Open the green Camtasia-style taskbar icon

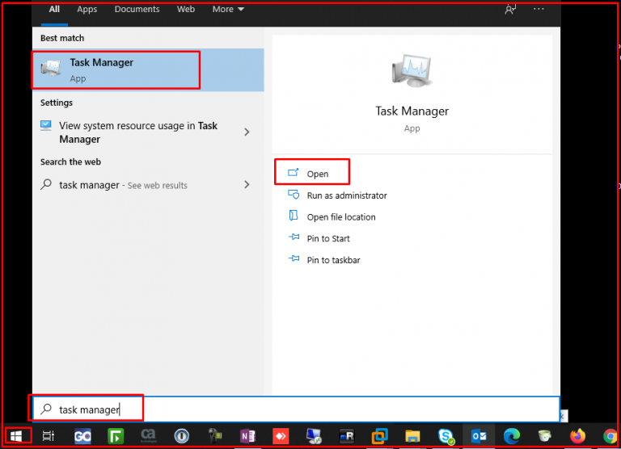116,436
